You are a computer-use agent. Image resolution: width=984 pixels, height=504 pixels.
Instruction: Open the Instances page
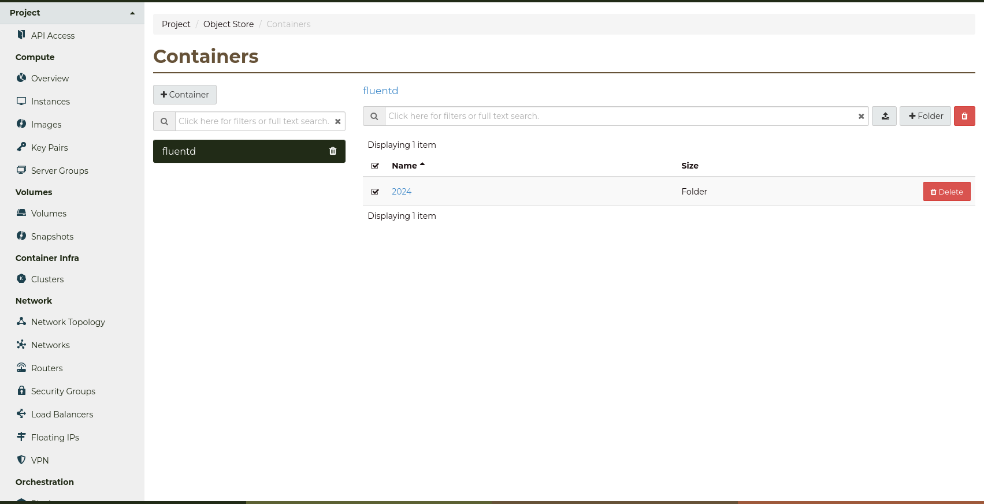click(50, 102)
